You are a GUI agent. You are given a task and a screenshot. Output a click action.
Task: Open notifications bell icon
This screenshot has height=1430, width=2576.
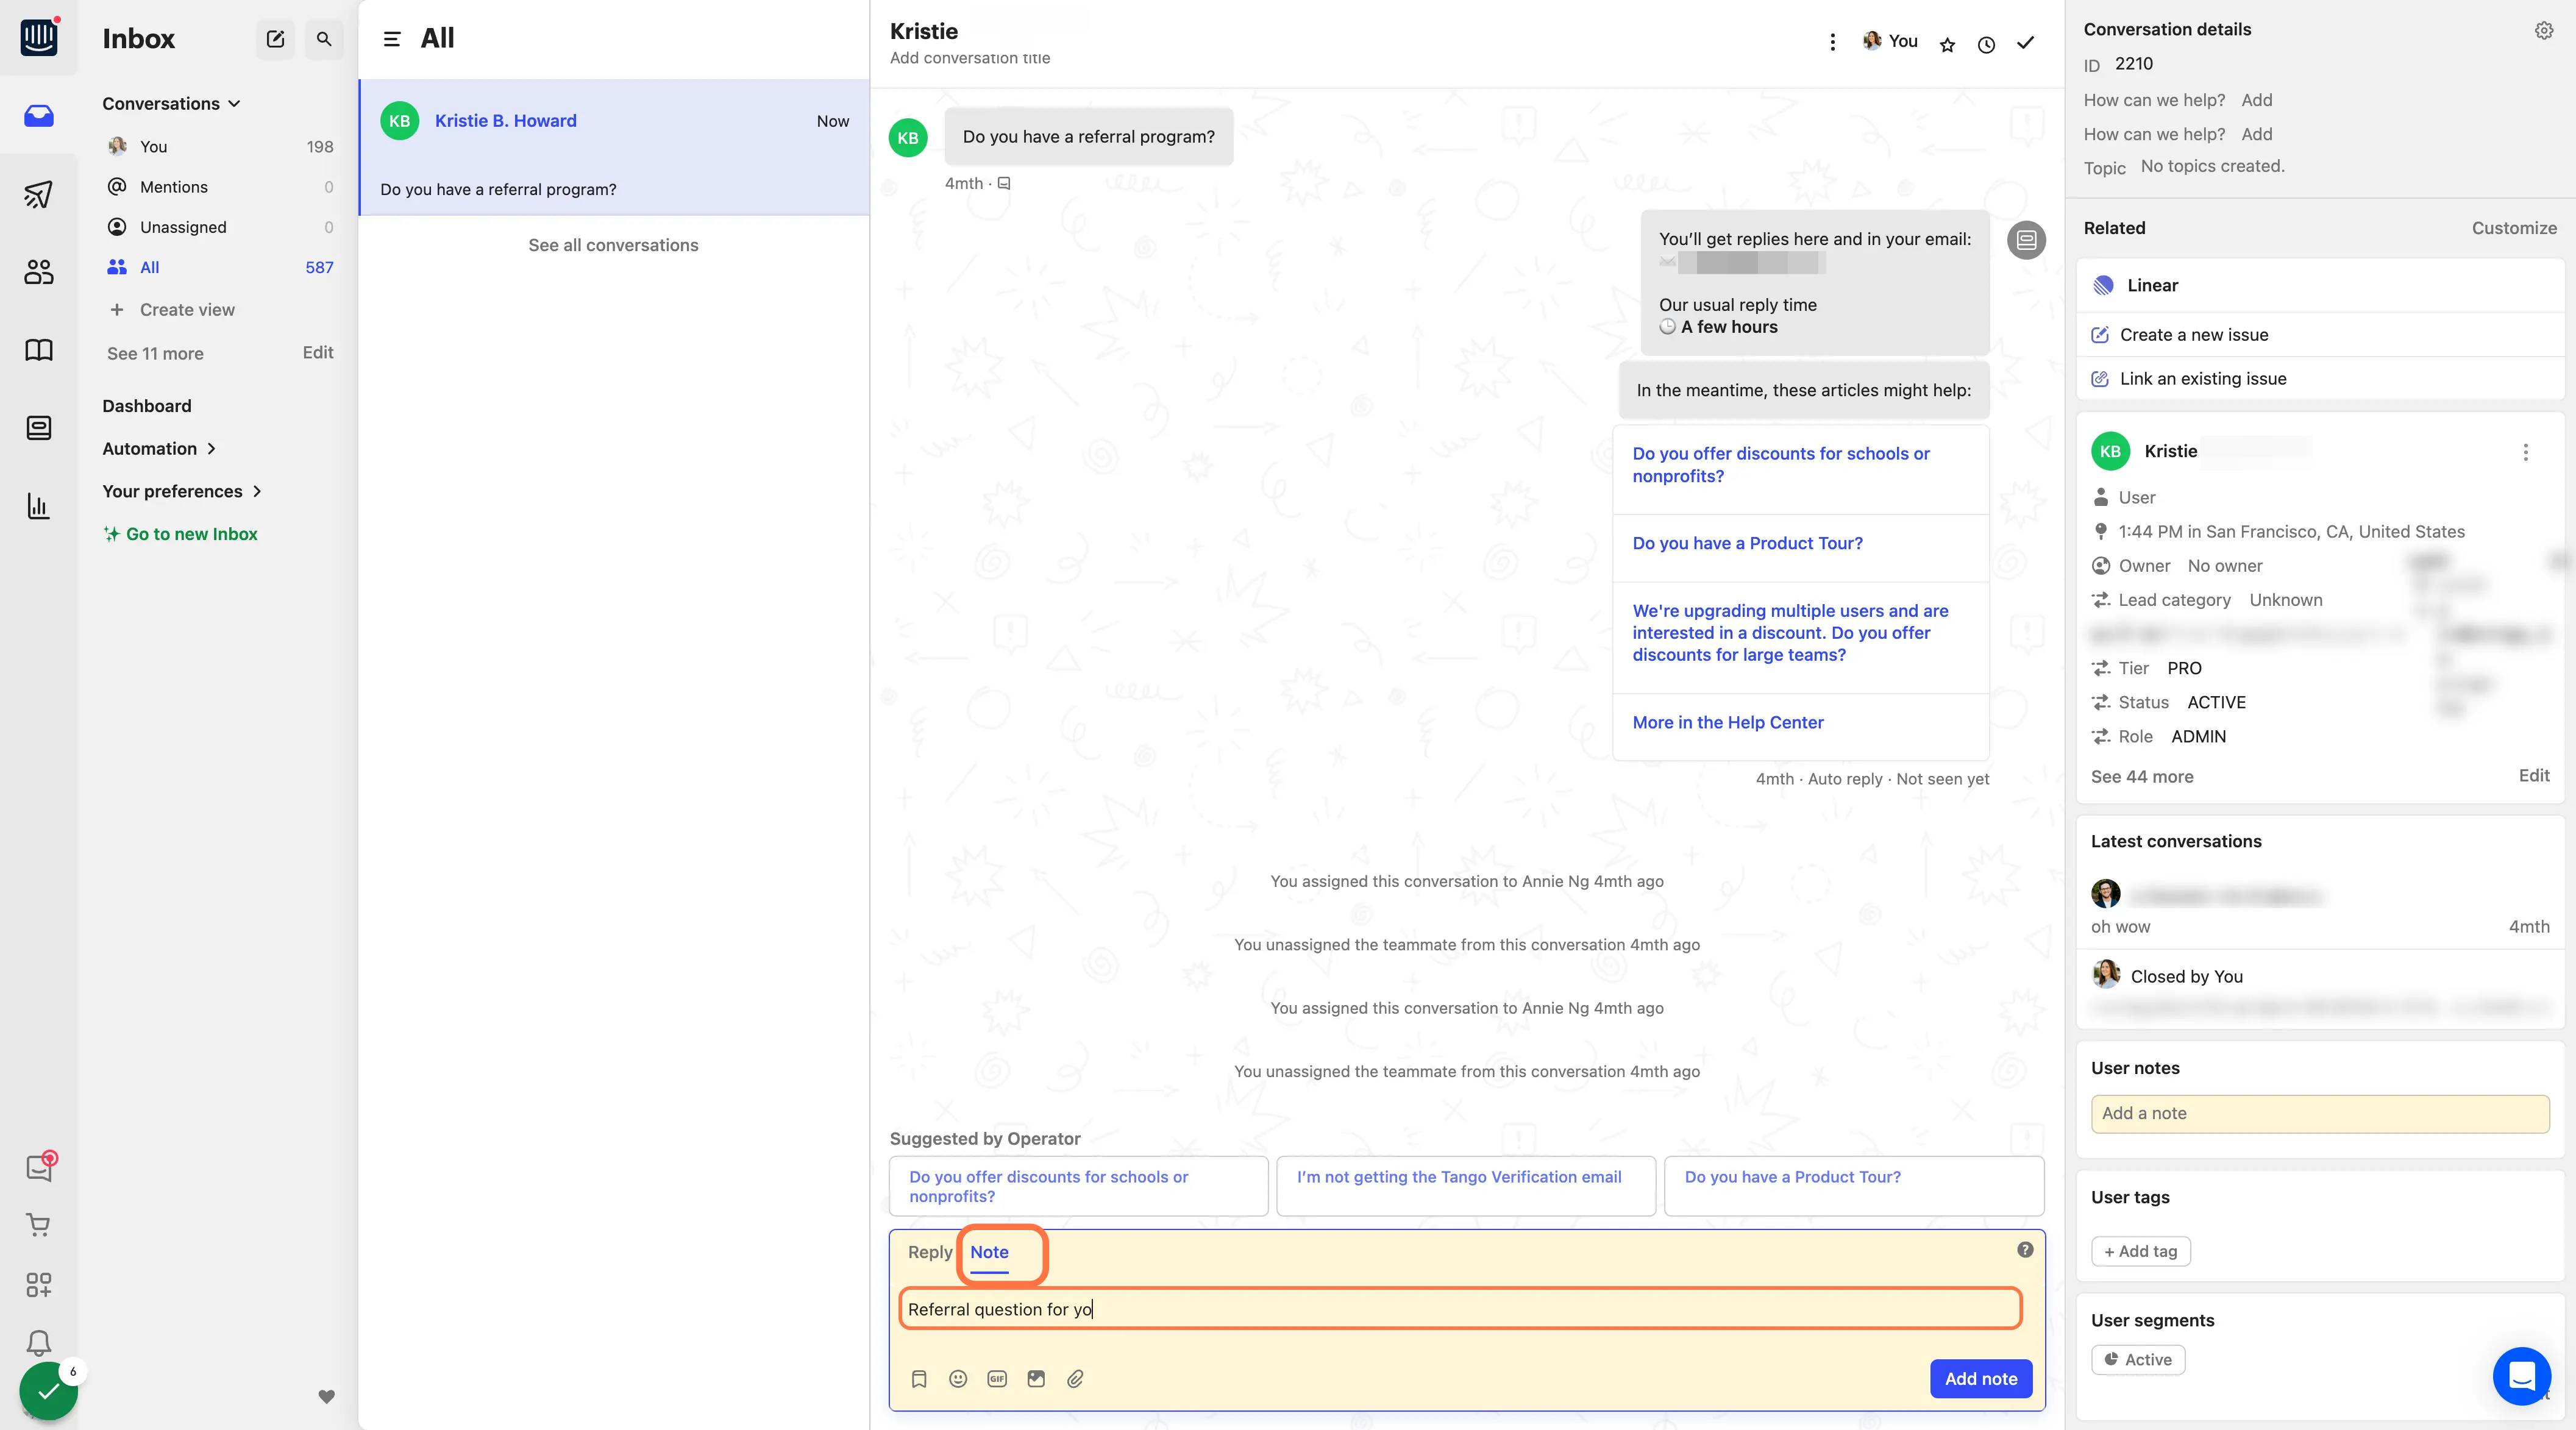[x=38, y=1342]
